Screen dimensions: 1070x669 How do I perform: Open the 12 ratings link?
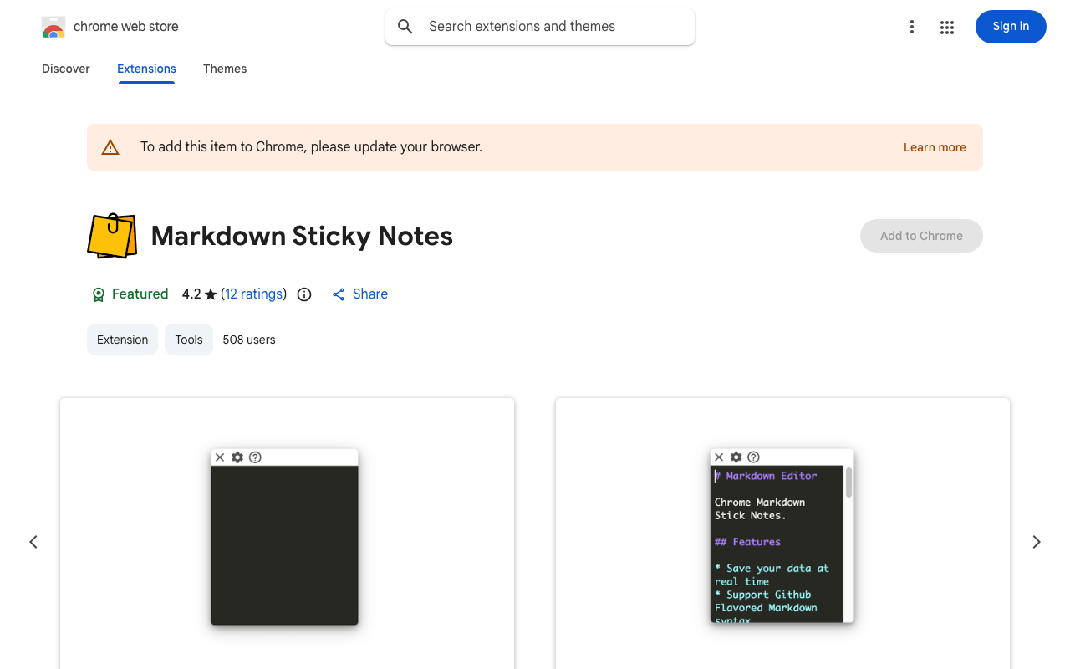254,294
